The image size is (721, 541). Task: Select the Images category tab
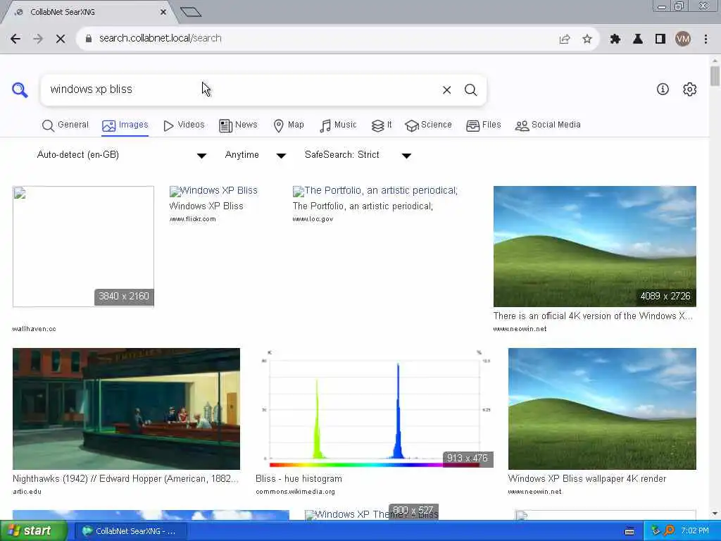point(125,125)
